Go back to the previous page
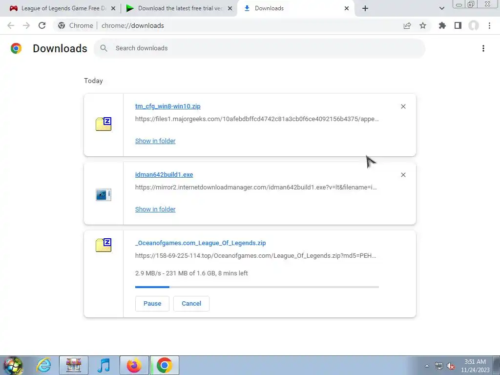 pyautogui.click(x=11, y=25)
